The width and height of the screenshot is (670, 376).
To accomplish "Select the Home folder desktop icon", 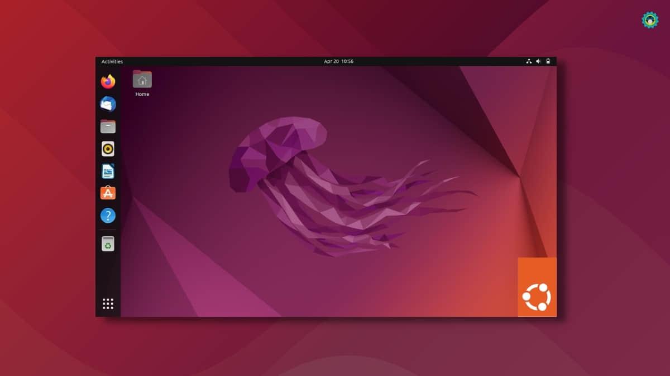I will click(142, 79).
